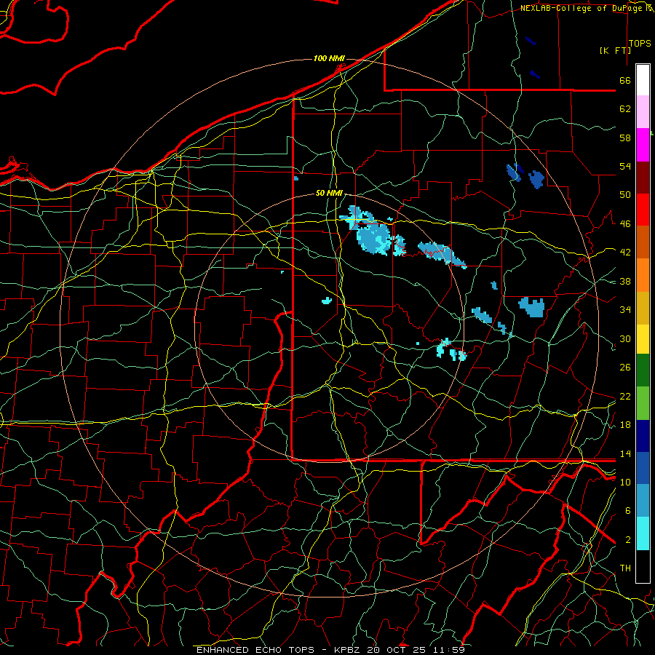Image resolution: width=655 pixels, height=655 pixels.
Task: Click the bright red legend swatch
Action: tap(643, 210)
